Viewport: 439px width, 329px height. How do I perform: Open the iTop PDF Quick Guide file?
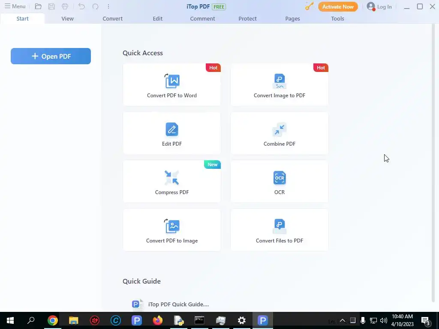tap(179, 305)
